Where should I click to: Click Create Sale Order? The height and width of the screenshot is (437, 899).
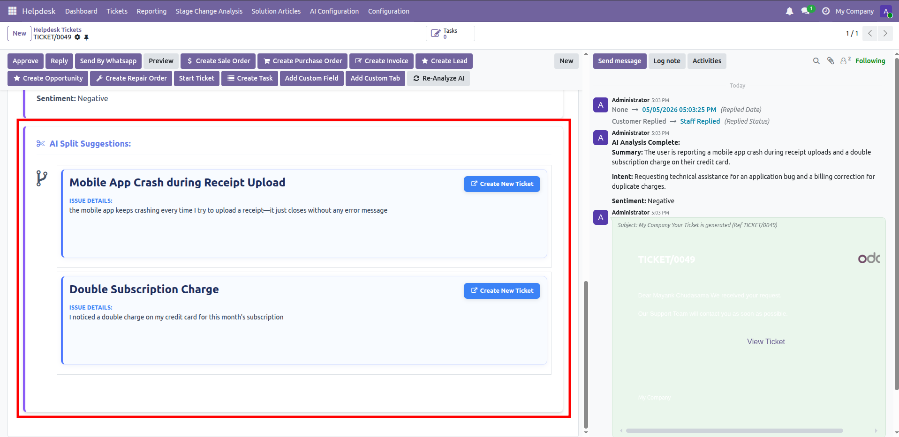point(218,61)
